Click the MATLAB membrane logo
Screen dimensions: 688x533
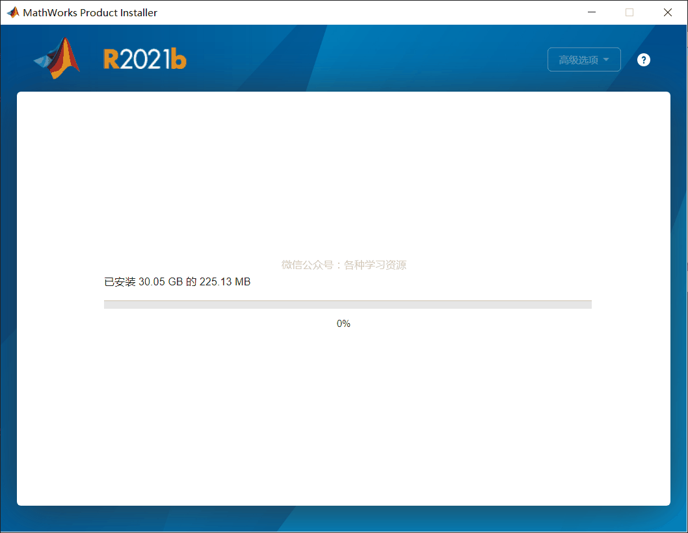(x=57, y=58)
